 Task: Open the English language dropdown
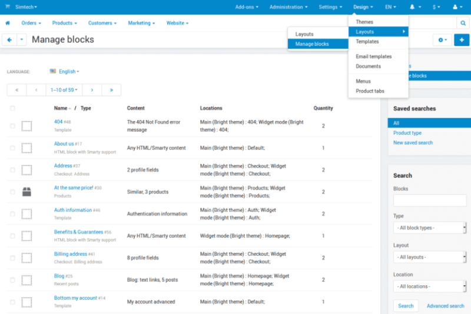[65, 71]
